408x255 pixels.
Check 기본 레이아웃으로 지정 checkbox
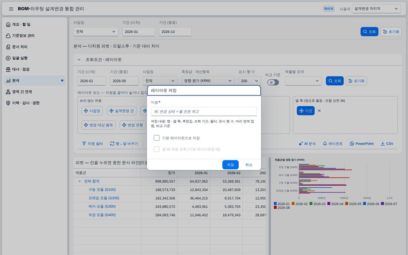156,138
